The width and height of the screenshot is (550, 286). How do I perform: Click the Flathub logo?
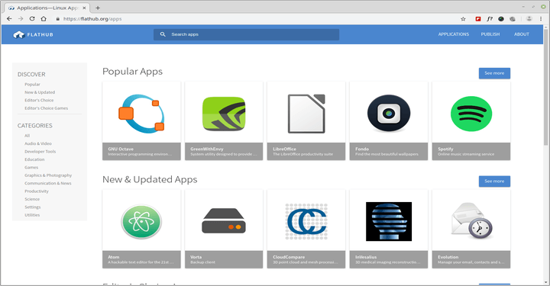(x=33, y=34)
